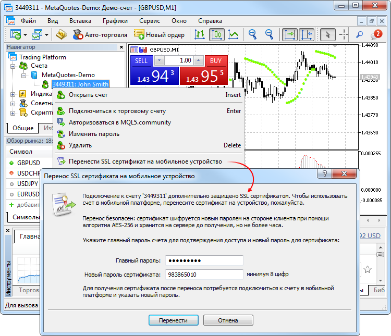Open the Вставка menu
This screenshot has height=336, width=391.
(80, 21)
